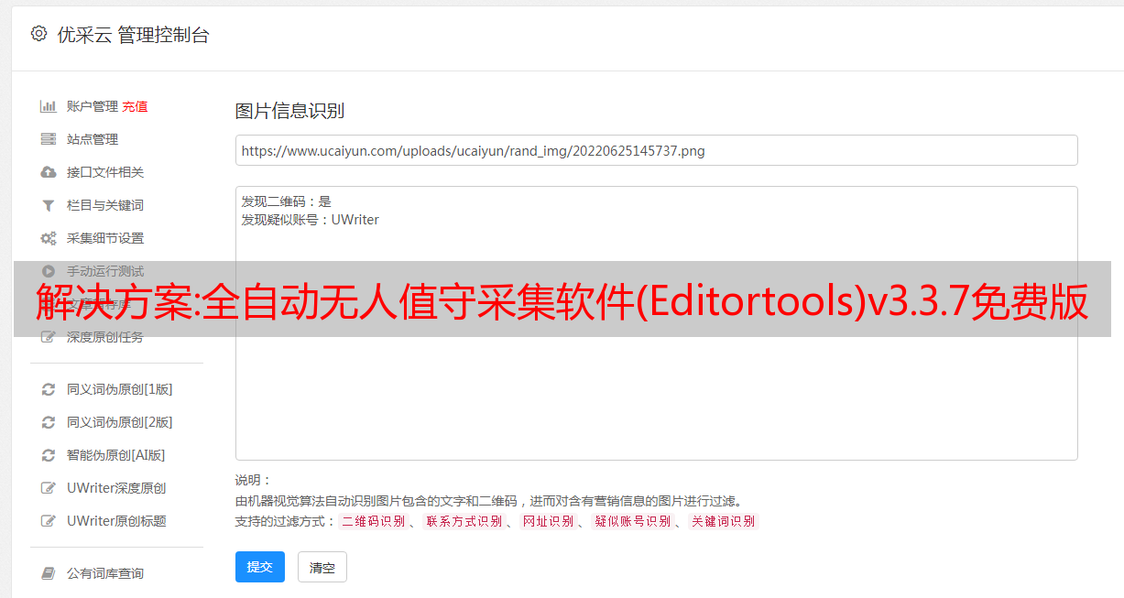Click the 二维码识别 filter tag
Screen dimensions: 1124x598
[x=373, y=521]
